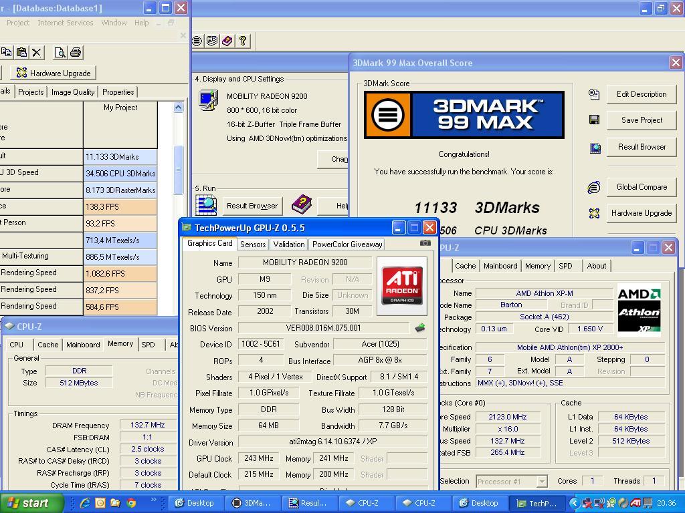Image resolution: width=685 pixels, height=513 pixels.
Task: Click the striped circle icon in 3DMark toolbar
Action: 197,41
